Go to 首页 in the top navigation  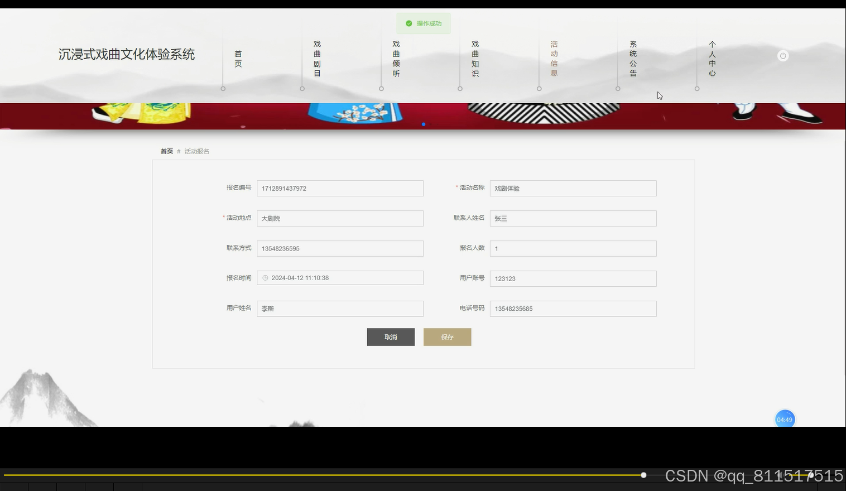[x=238, y=59]
